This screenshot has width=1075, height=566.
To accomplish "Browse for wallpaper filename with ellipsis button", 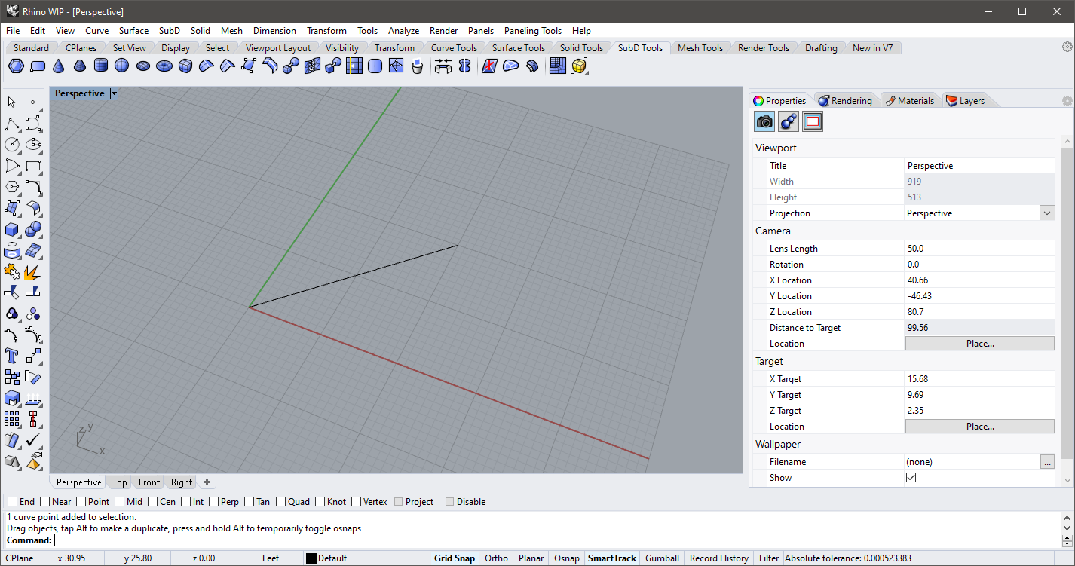I will click(x=1046, y=462).
